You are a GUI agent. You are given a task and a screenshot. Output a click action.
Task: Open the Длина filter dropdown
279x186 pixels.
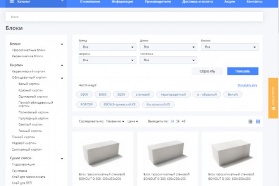[x=168, y=47]
